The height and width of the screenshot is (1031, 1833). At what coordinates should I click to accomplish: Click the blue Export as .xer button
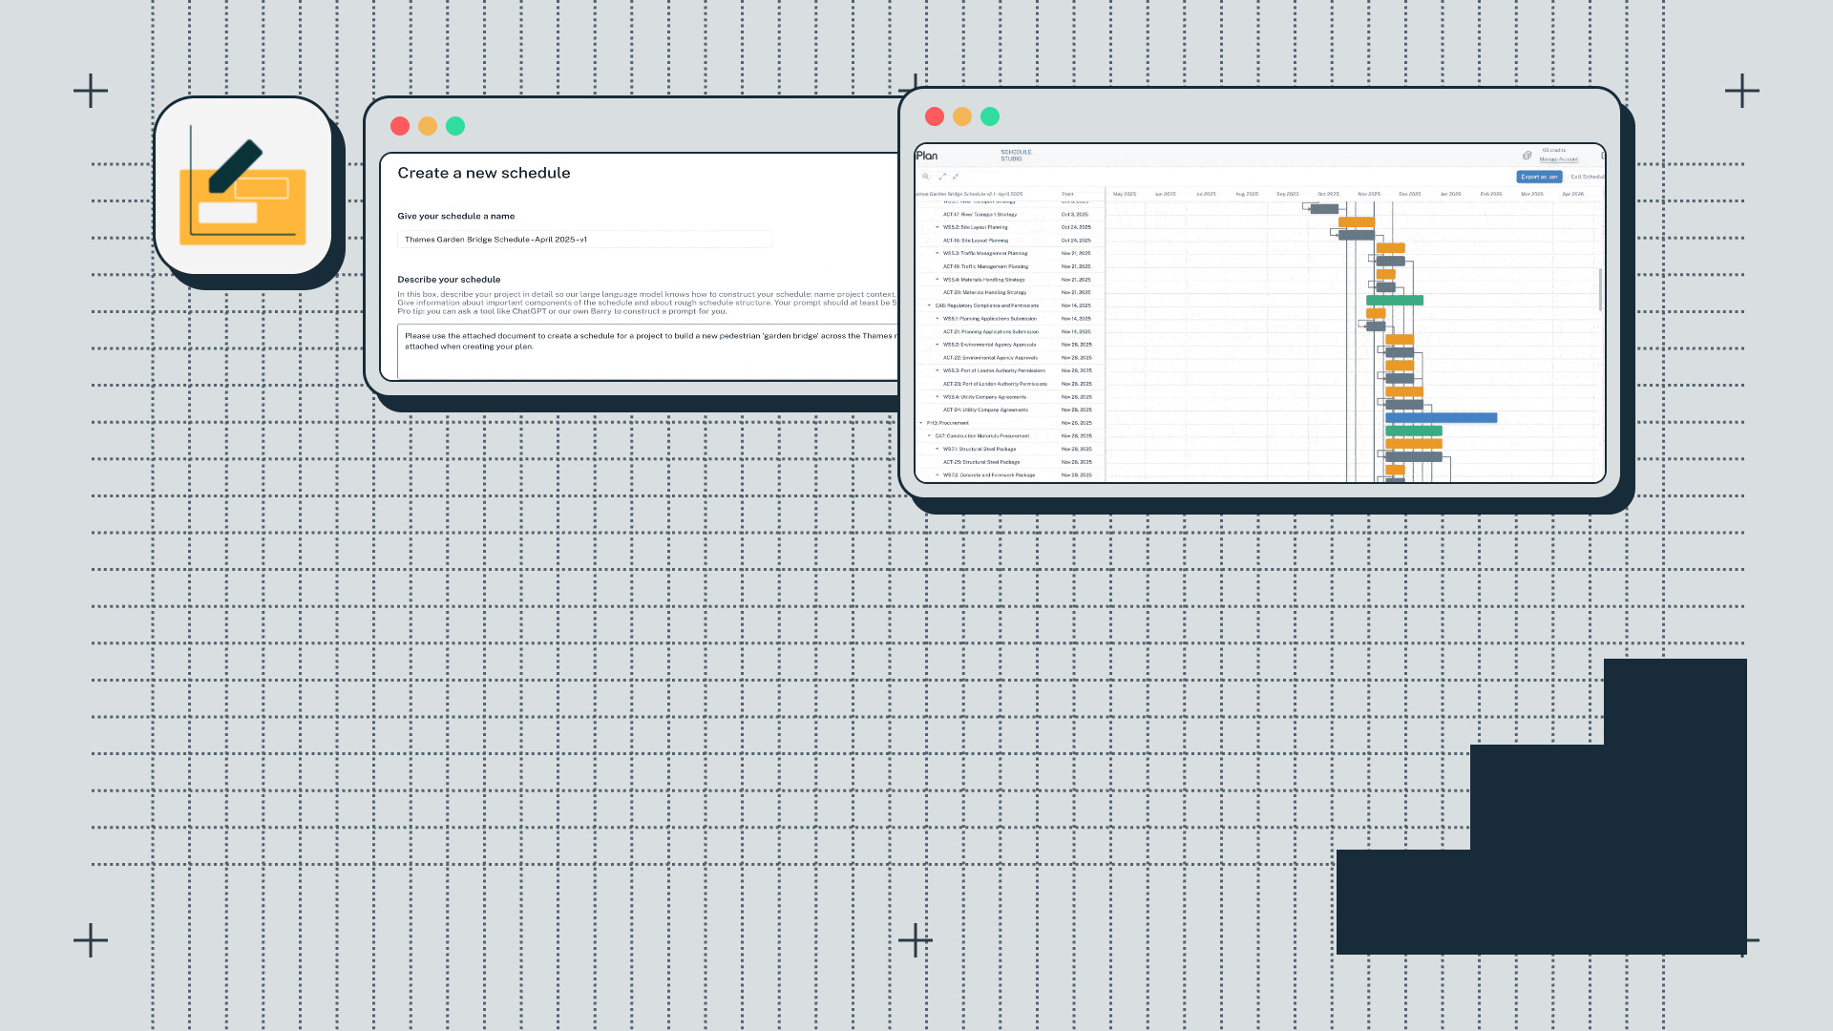tap(1539, 177)
